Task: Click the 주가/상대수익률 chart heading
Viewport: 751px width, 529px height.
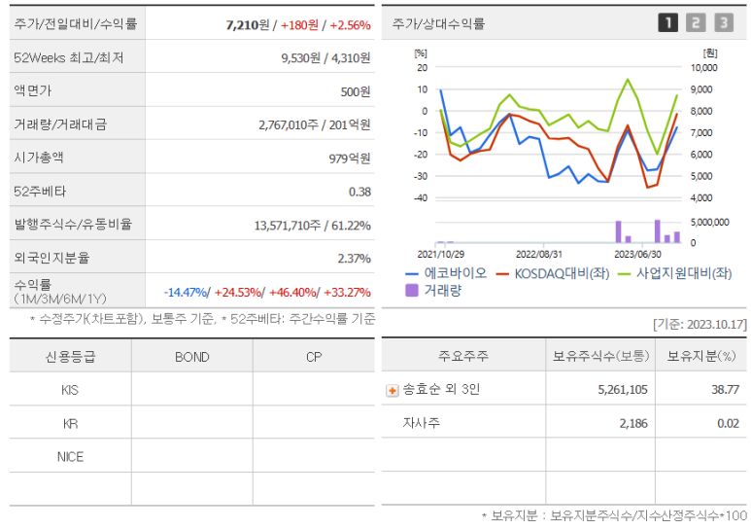Action: 438,23
